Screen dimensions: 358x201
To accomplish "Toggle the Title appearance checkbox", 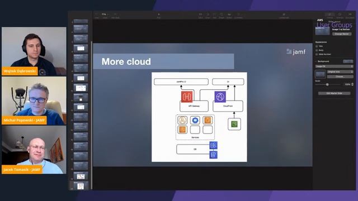I will 317,46.
